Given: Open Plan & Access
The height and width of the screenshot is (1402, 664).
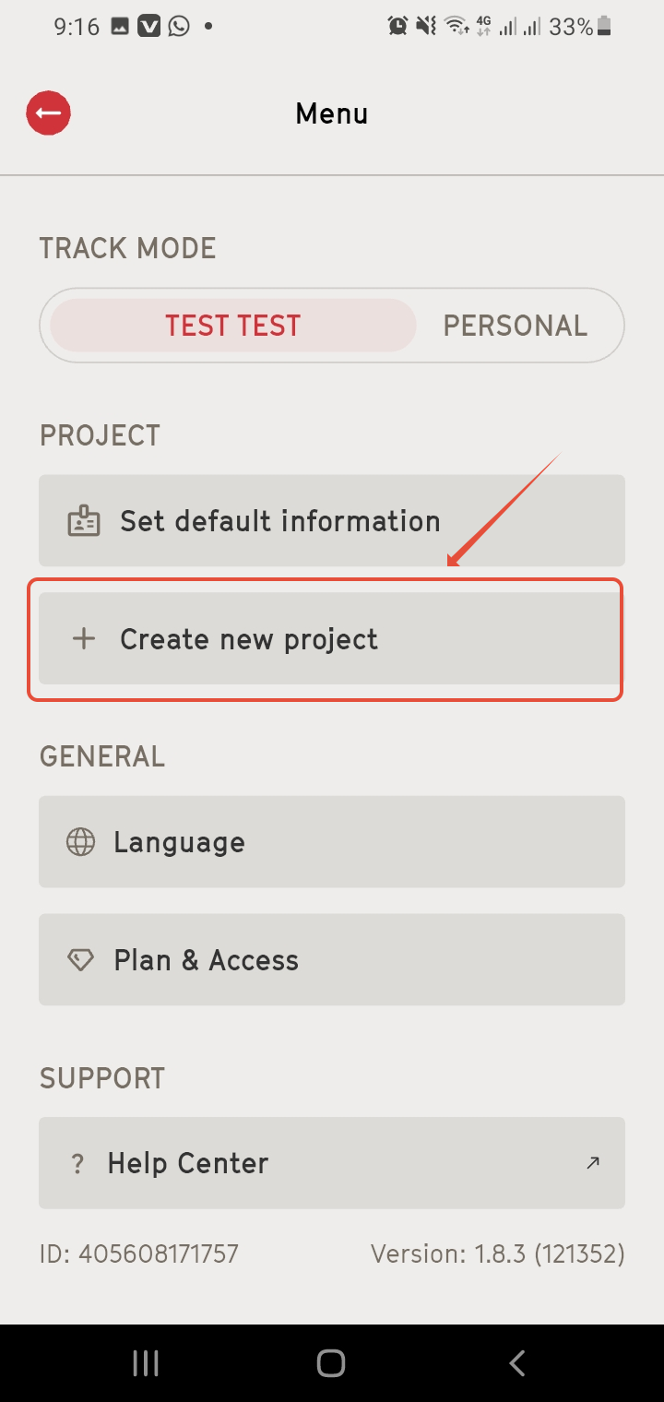Looking at the screenshot, I should pos(332,960).
